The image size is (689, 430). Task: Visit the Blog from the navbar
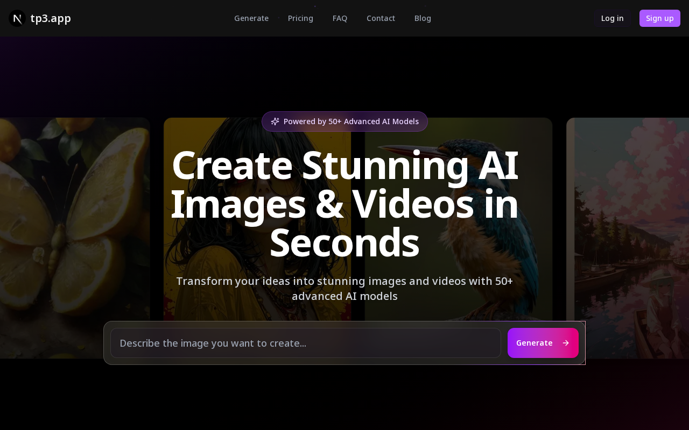pyautogui.click(x=423, y=18)
